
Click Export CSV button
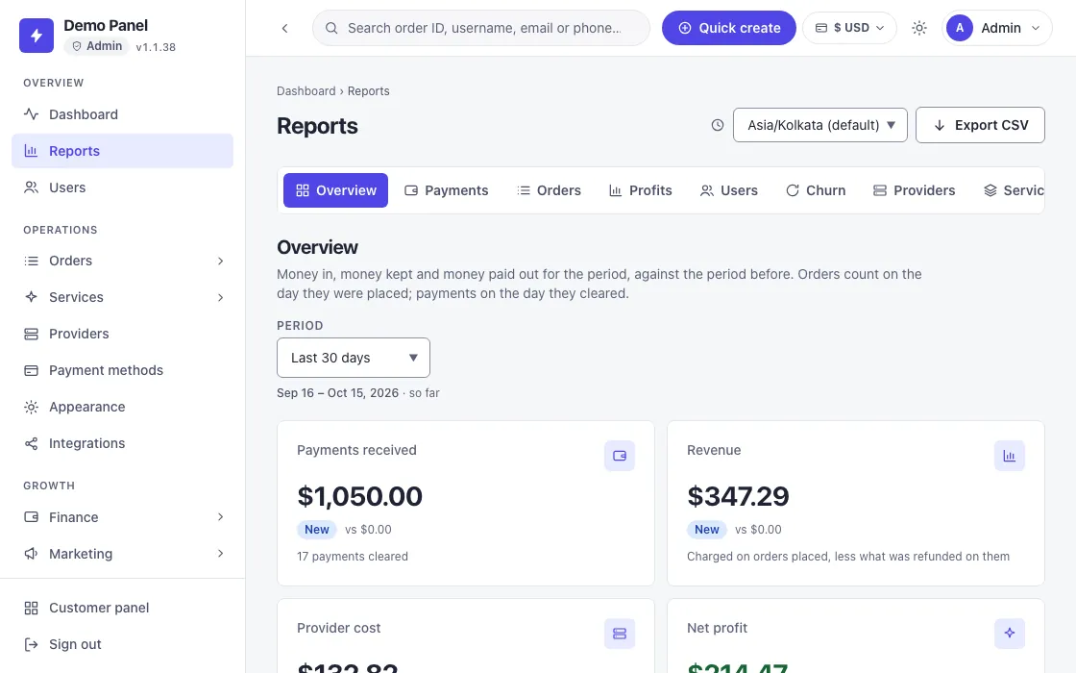tap(980, 125)
